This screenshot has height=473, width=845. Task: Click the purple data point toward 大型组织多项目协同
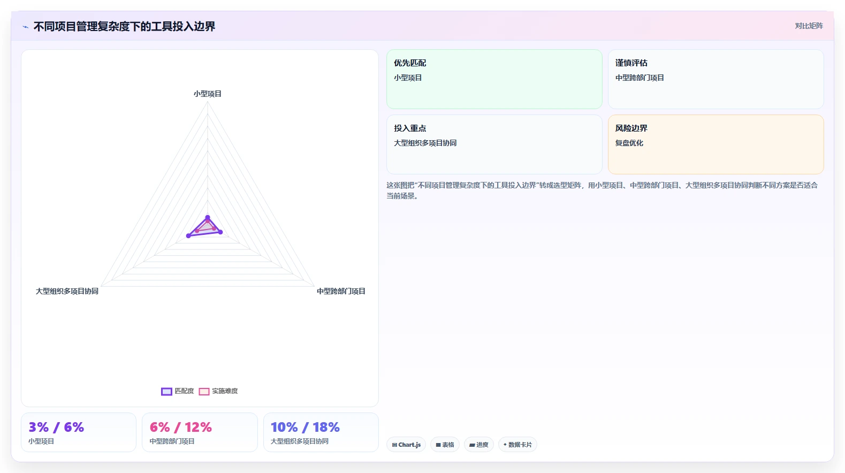tap(188, 235)
